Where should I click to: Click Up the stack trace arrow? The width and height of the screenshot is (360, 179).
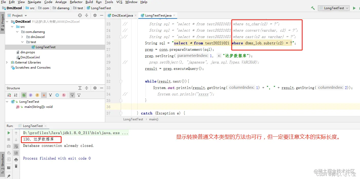16,133
